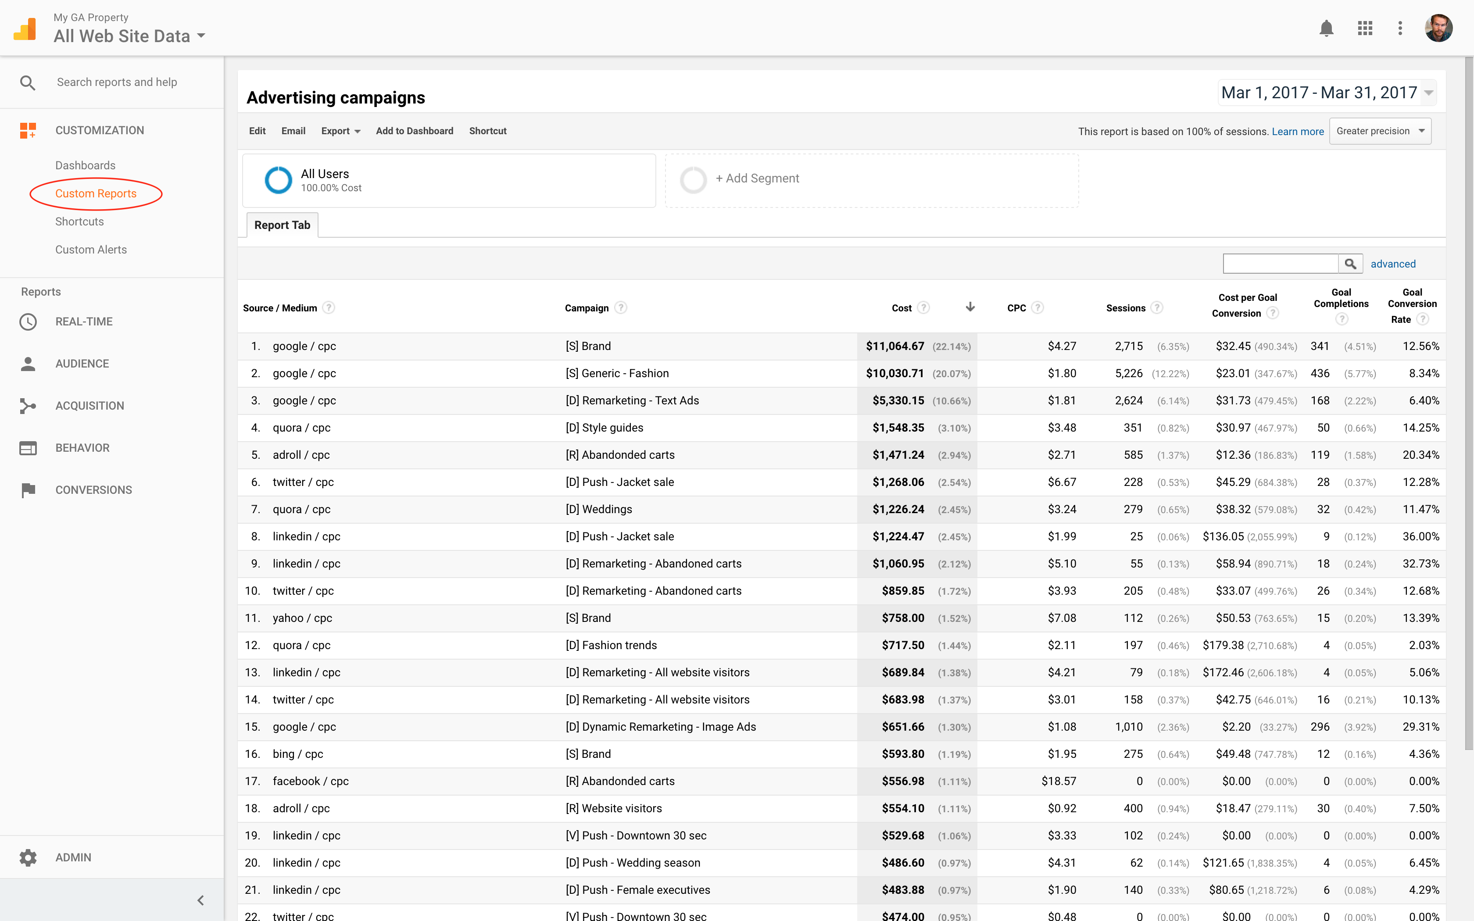Click the Acquisition reports icon

coord(28,404)
